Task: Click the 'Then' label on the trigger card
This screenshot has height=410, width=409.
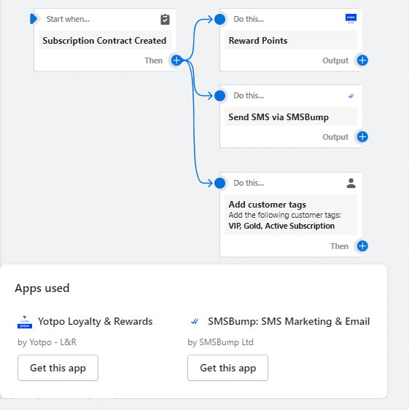Action: point(154,60)
